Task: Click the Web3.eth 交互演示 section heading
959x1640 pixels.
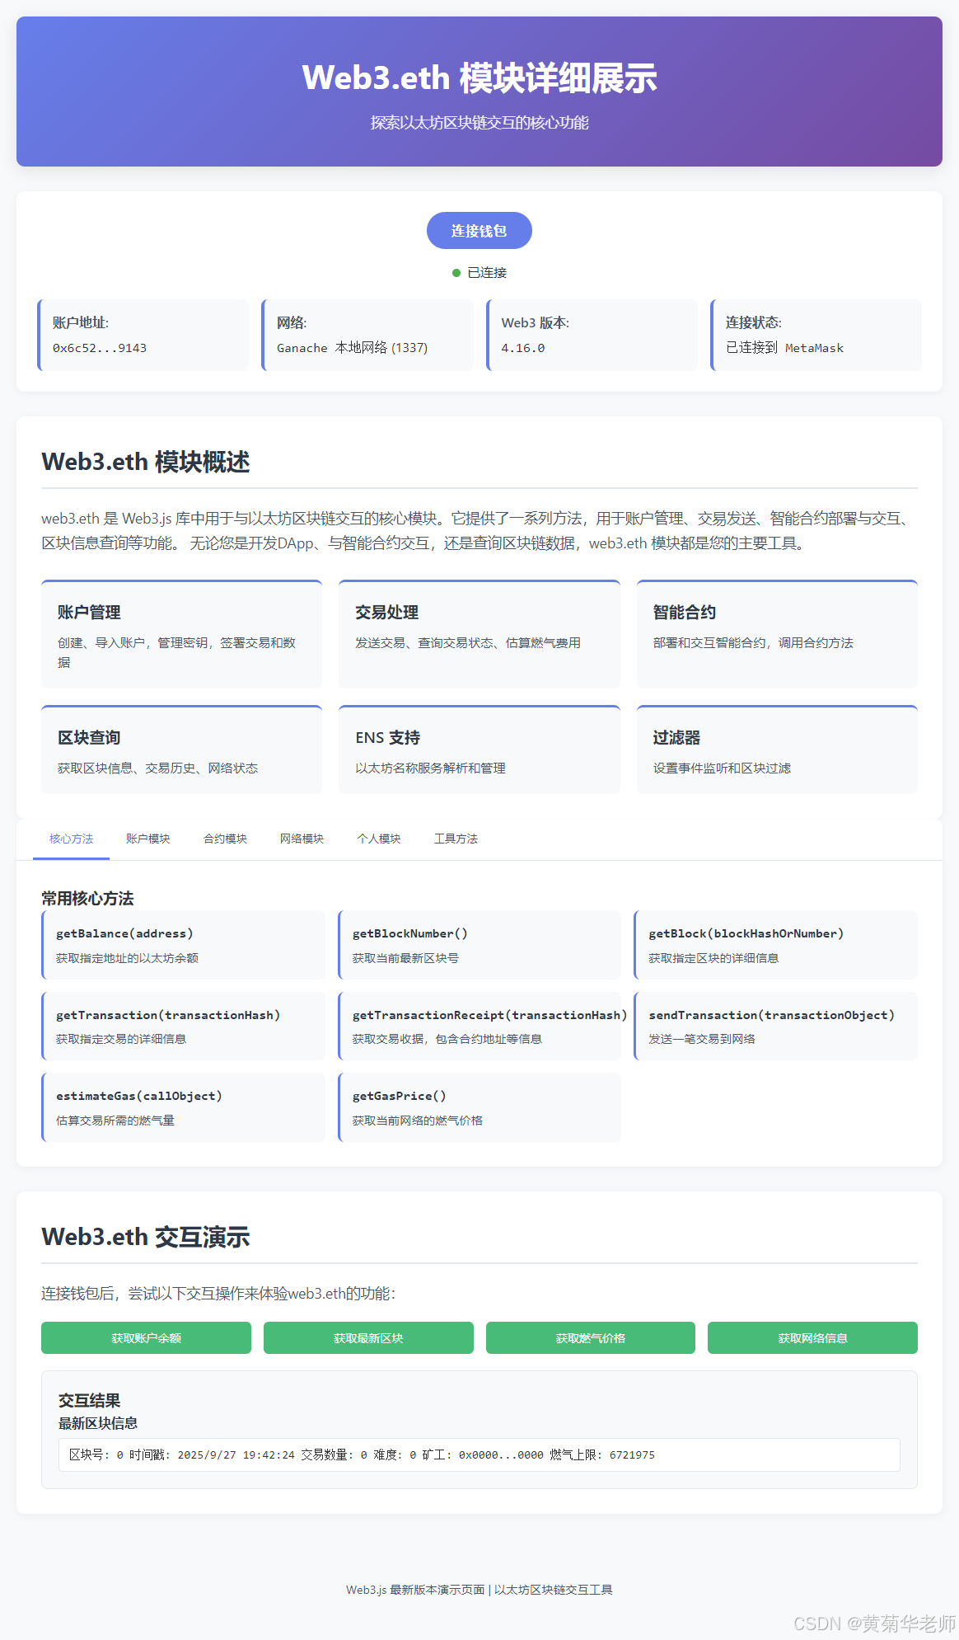Action: (x=146, y=1237)
